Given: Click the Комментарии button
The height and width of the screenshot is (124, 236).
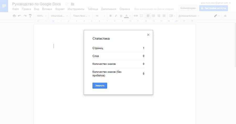Looking at the screenshot, I should click(x=188, y=8).
